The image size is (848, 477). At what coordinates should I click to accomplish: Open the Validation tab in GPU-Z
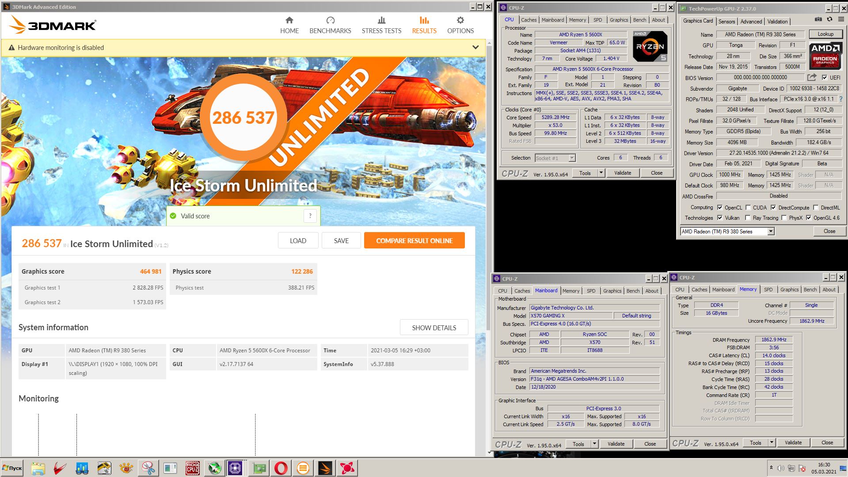pyautogui.click(x=777, y=21)
